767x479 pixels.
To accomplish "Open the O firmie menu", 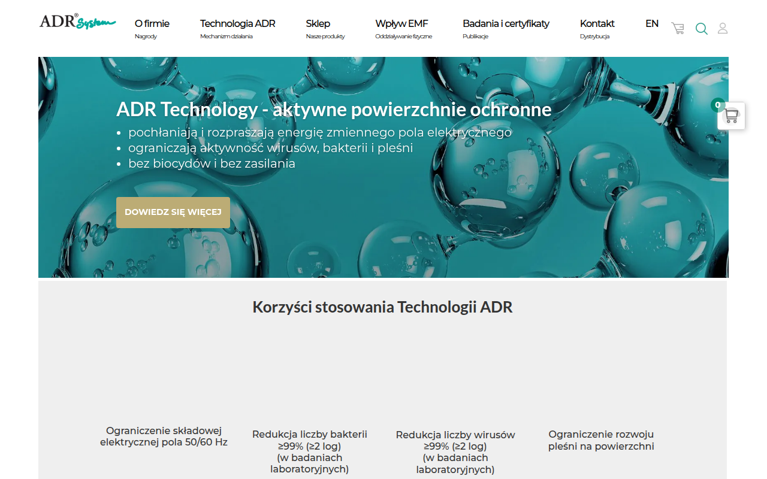I will 152,24.
